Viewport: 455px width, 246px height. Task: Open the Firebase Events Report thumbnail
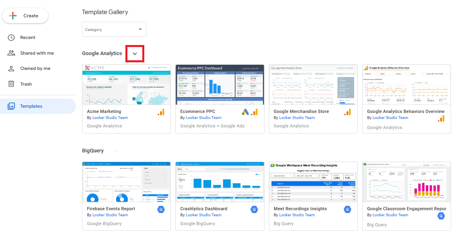126,182
